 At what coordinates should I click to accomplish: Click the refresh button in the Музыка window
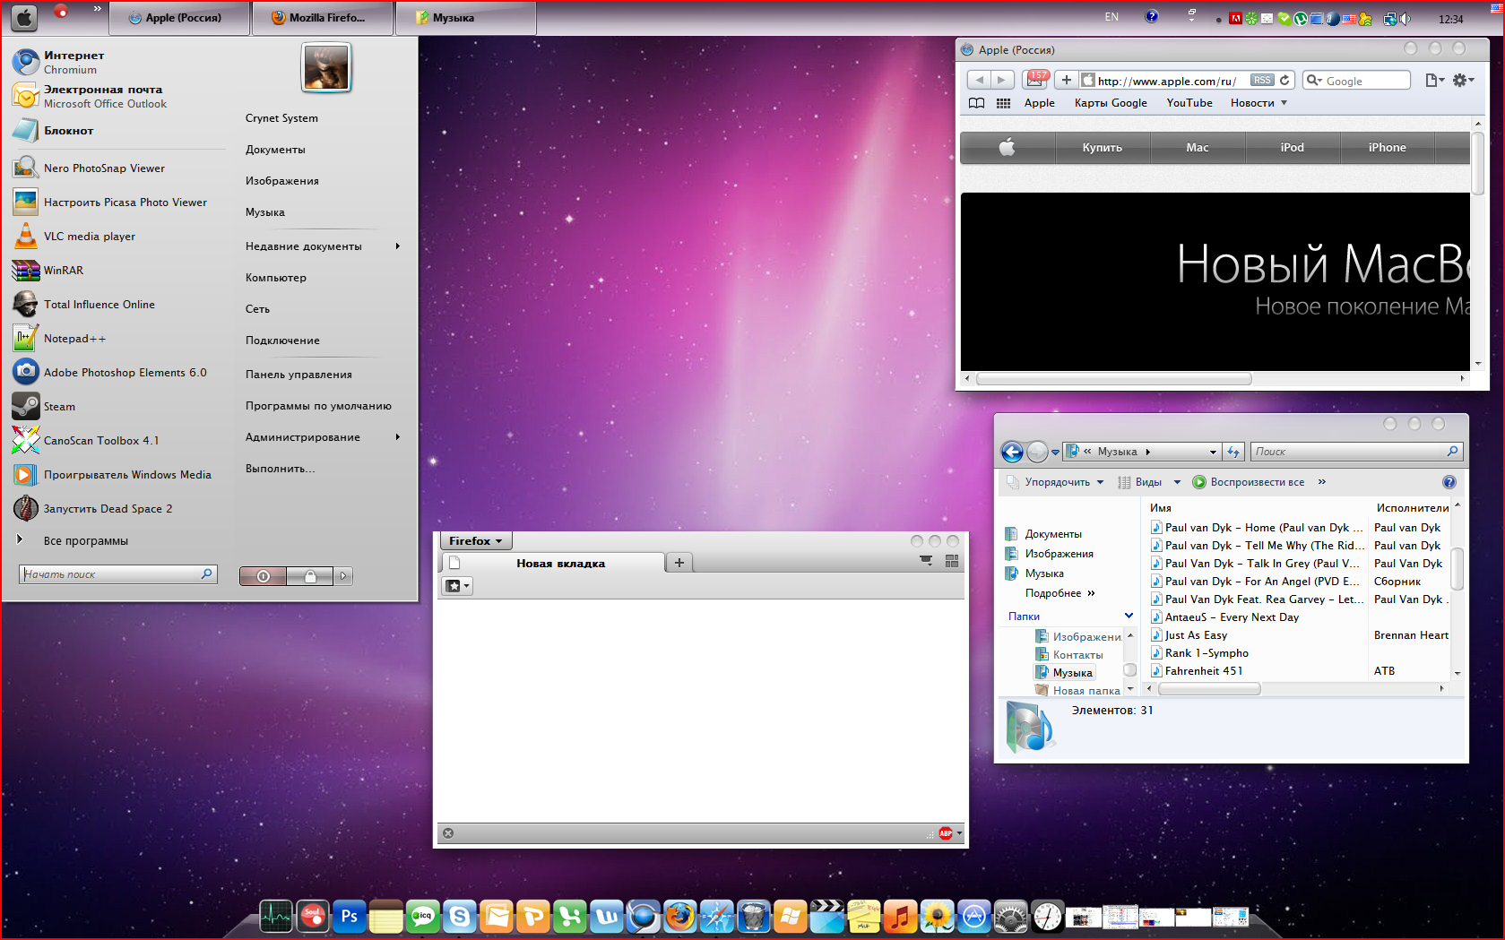(1233, 452)
